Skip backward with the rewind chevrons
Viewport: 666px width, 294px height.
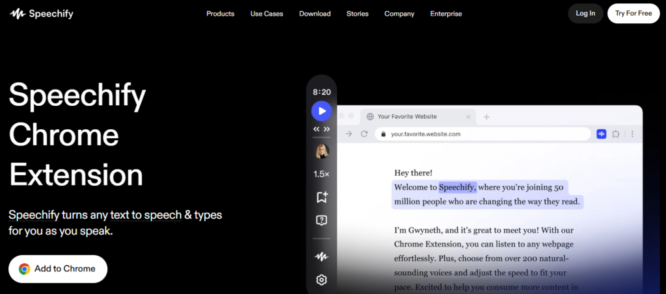(317, 129)
